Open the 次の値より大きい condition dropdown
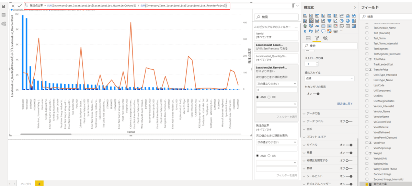The height and width of the screenshot is (186, 412). [x=276, y=83]
